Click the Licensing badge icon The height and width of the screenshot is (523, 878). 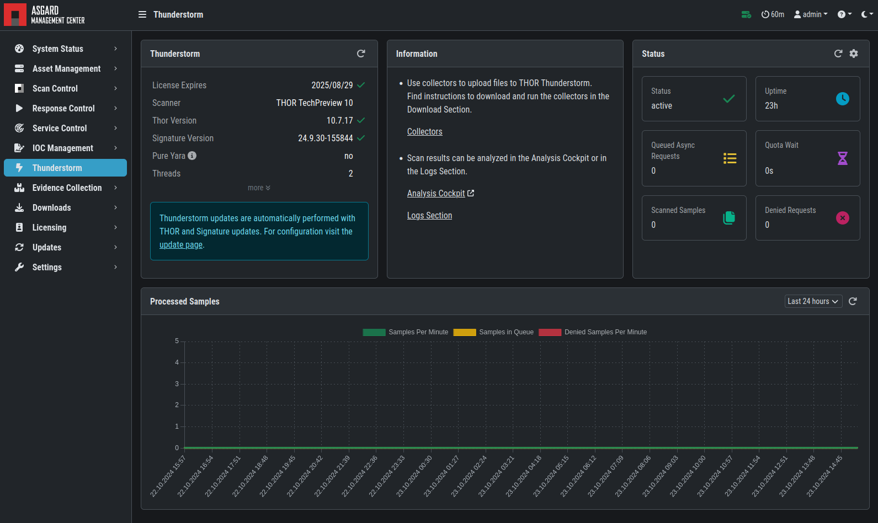(19, 227)
